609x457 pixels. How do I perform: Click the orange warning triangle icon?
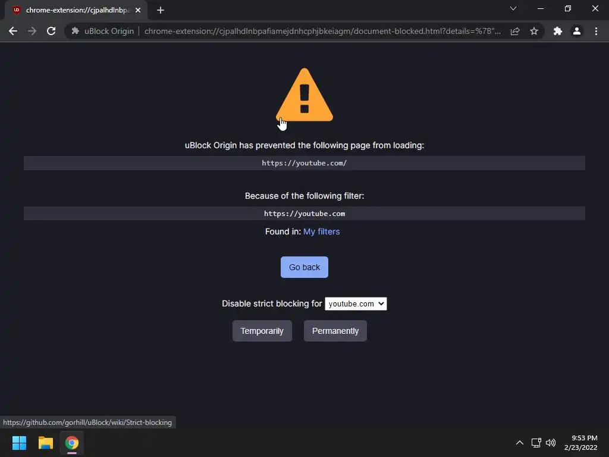(x=304, y=95)
